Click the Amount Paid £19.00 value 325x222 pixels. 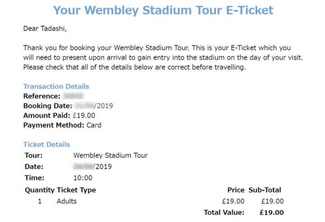click(84, 116)
